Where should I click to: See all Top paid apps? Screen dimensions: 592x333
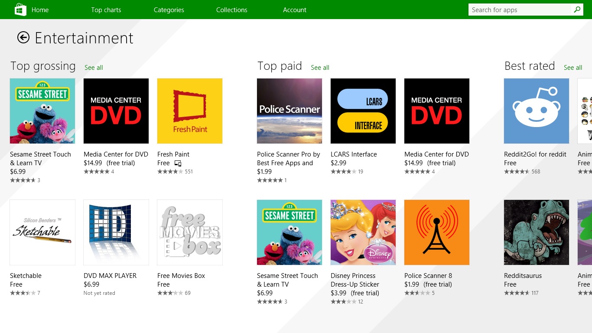tap(320, 68)
